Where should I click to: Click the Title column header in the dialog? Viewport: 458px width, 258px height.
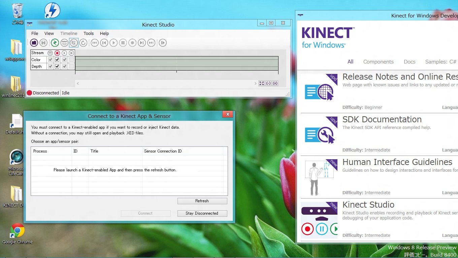(116, 151)
